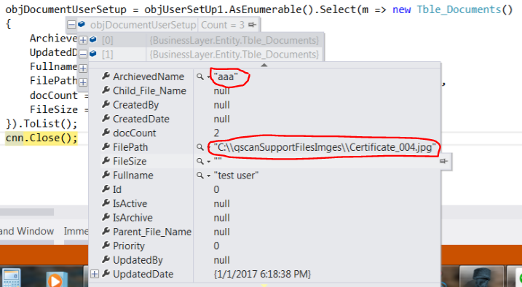Click the Count = 3 value
The width and height of the screenshot is (522, 287).
click(x=223, y=25)
